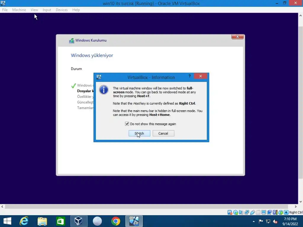The image size is (303, 227).
Task: Click the USB devices status icon
Action: [x=252, y=212]
